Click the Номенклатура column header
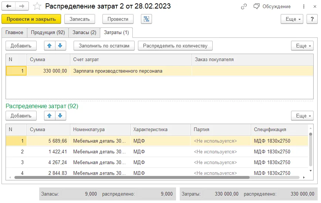The height and width of the screenshot is (203, 321). (100, 130)
